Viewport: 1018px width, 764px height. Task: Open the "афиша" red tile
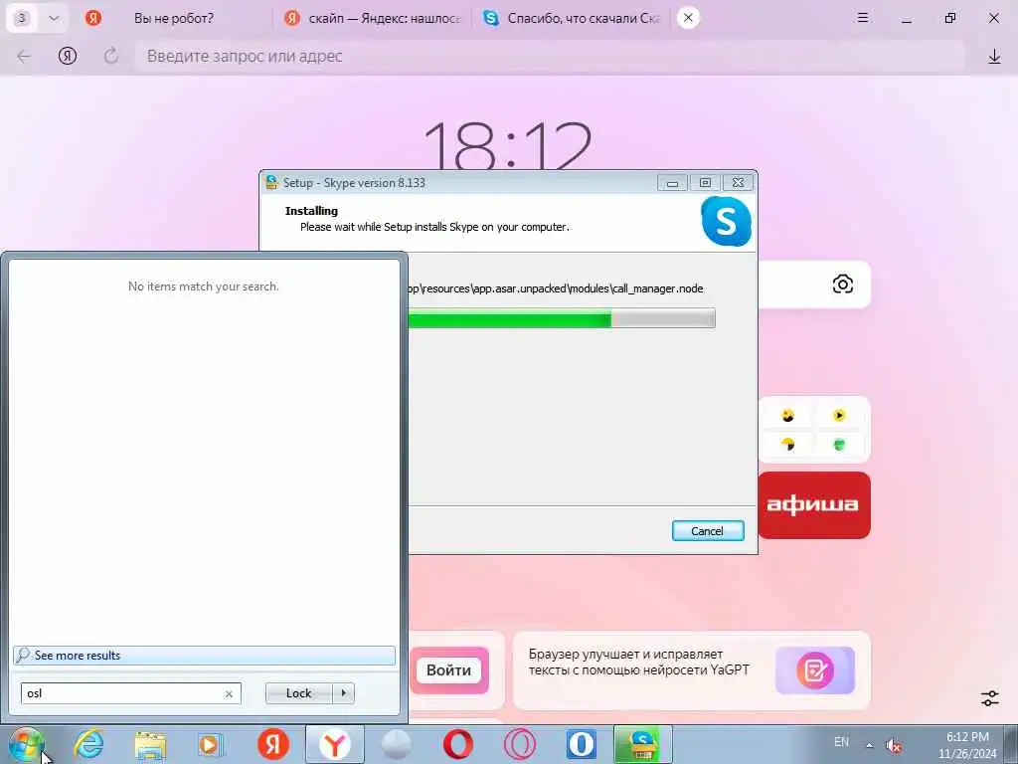[814, 504]
